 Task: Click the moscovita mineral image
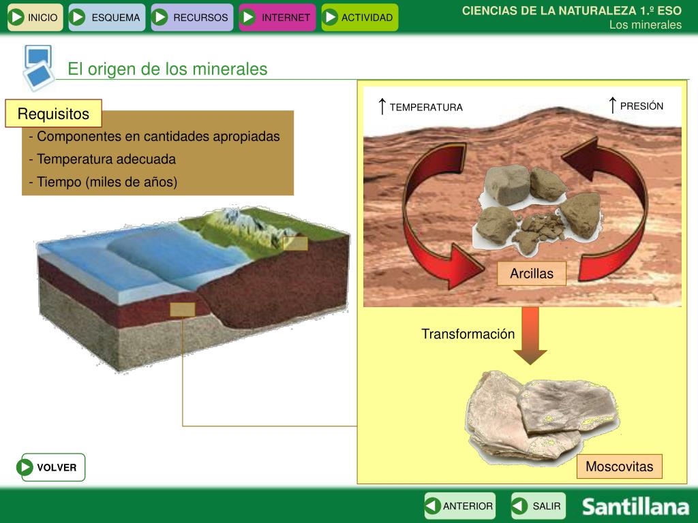542,418
